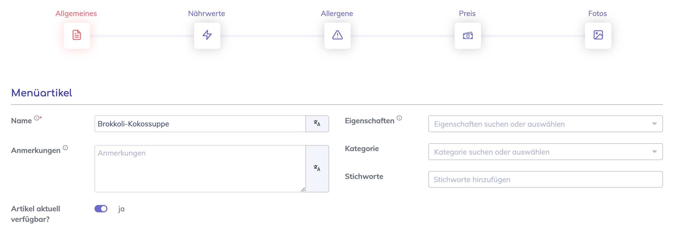
Task: Expand the Kategorie dropdown arrow
Action: pyautogui.click(x=654, y=152)
